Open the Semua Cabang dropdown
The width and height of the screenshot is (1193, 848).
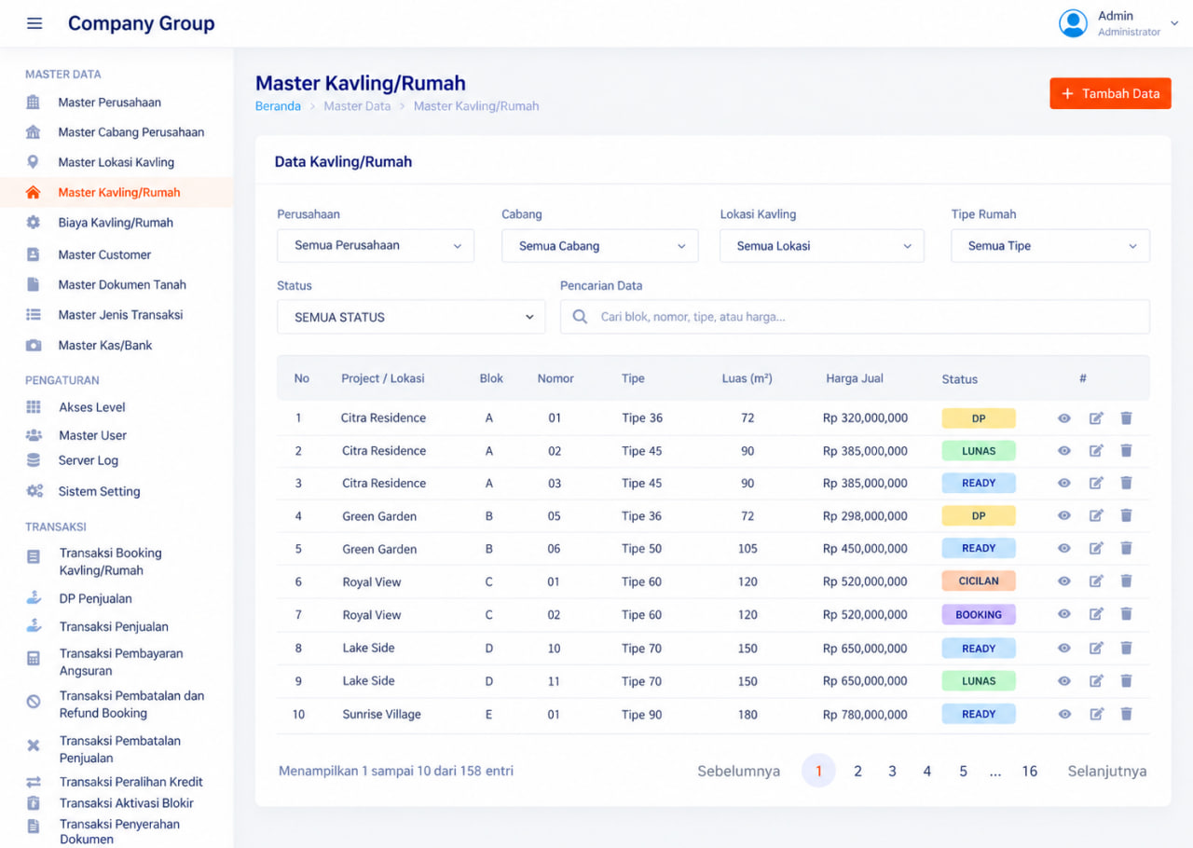click(x=600, y=246)
